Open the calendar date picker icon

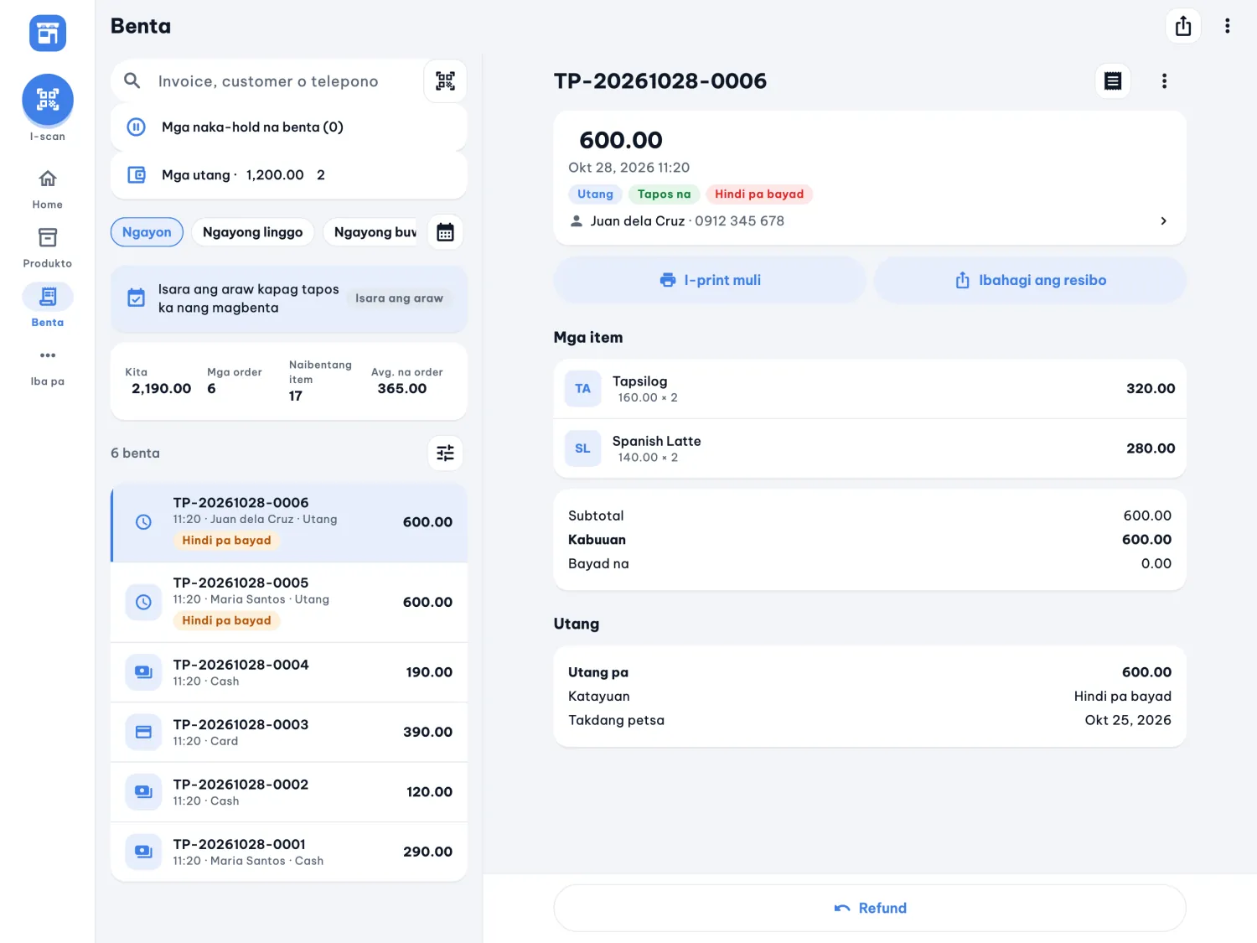click(x=445, y=232)
